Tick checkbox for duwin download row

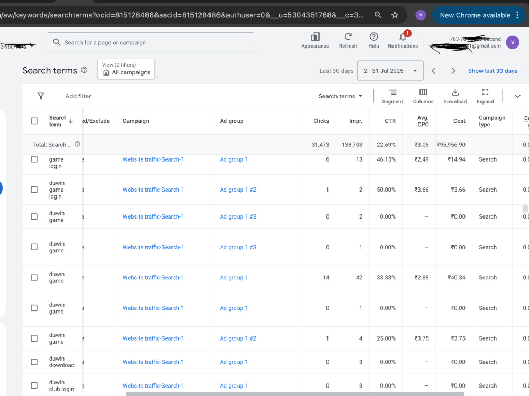(x=34, y=362)
